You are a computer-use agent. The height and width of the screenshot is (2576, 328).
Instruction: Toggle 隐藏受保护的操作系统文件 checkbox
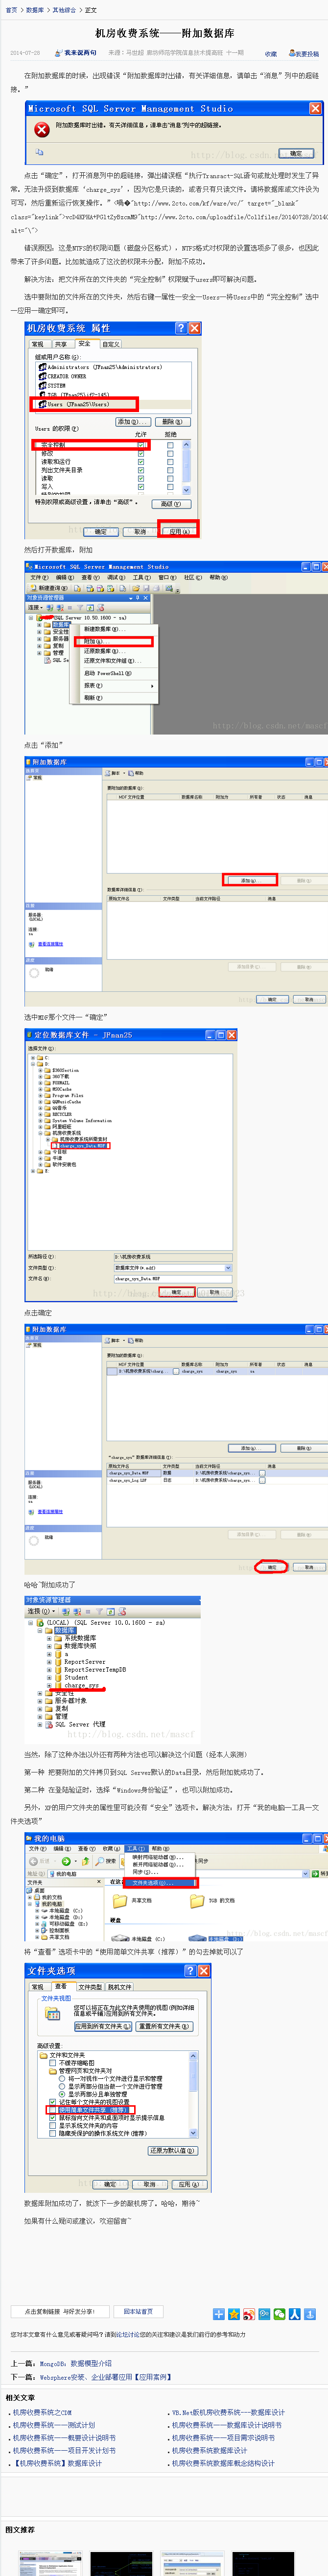[53, 2134]
